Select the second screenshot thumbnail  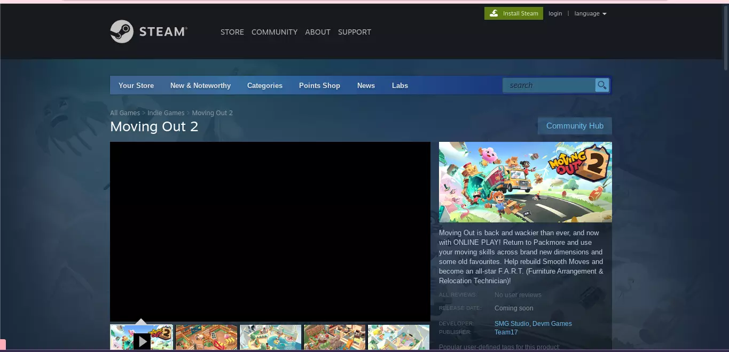[206, 338]
